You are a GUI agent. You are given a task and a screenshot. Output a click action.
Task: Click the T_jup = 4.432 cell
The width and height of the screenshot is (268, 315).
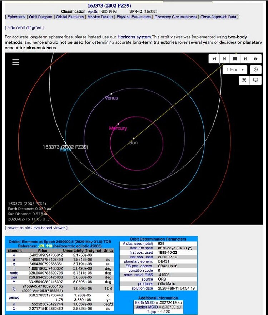[158, 311]
